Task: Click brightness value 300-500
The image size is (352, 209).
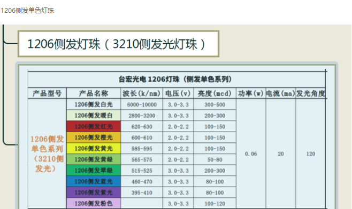Action: pos(215,104)
